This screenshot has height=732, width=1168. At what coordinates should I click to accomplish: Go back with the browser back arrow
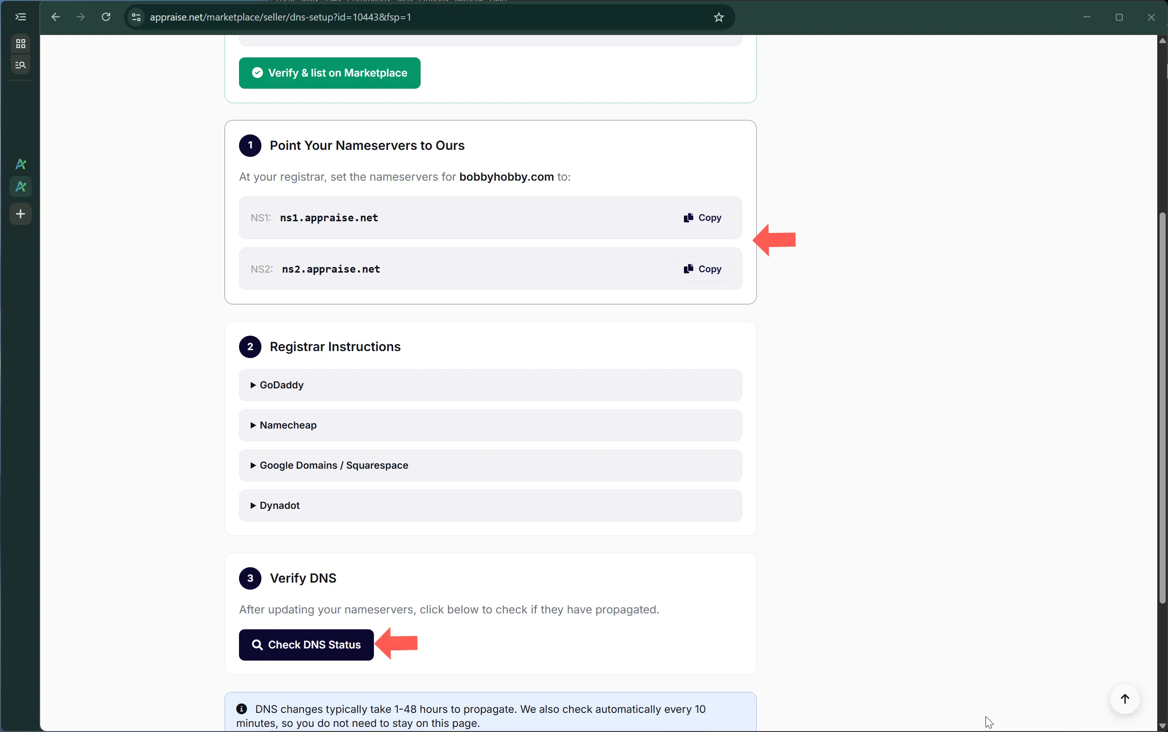coord(56,17)
